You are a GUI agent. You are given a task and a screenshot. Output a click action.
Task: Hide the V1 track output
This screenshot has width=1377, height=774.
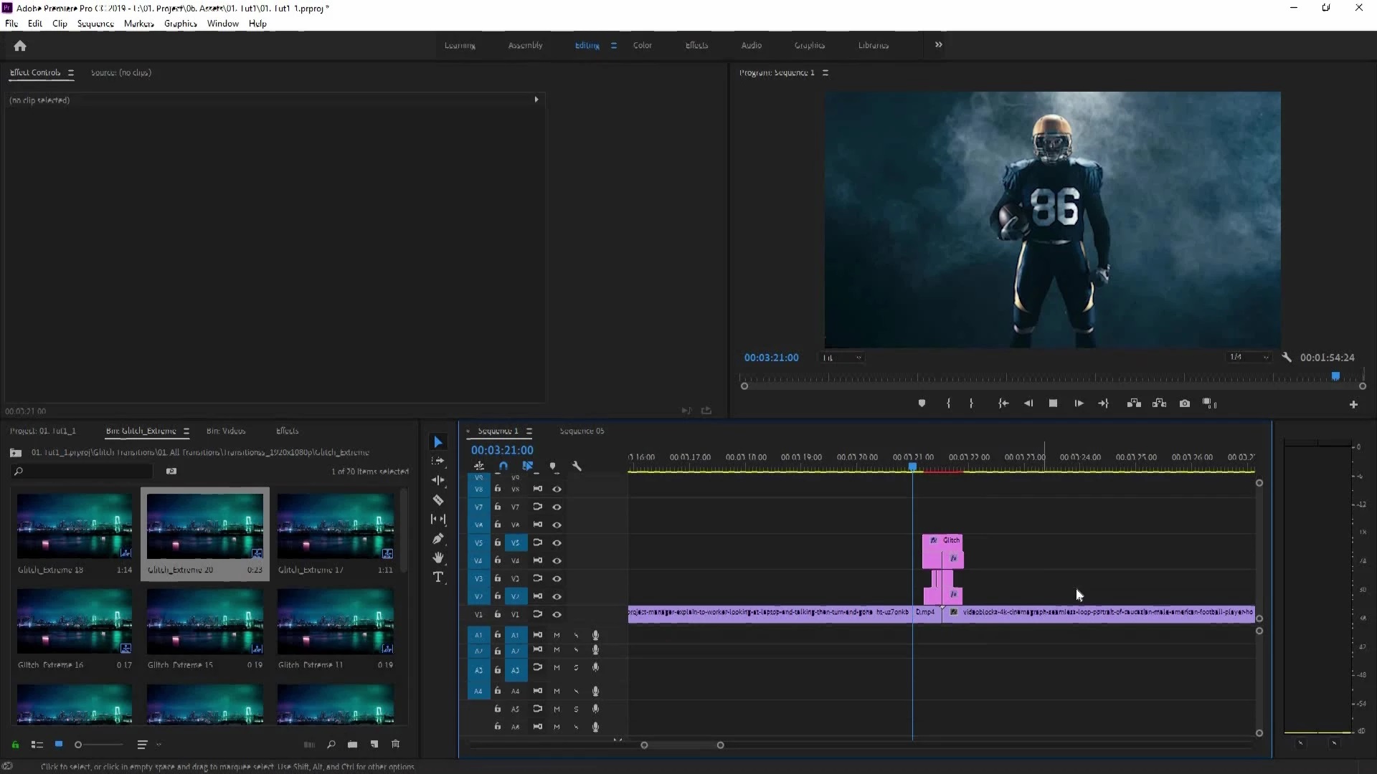click(557, 614)
